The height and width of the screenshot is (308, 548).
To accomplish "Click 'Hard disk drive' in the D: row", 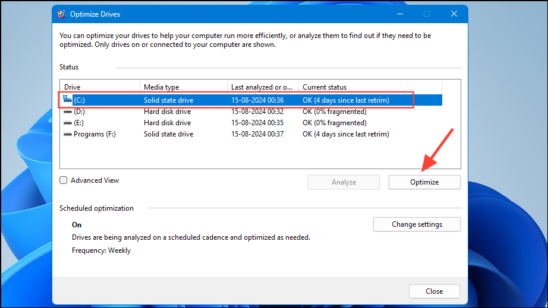I will click(x=168, y=112).
